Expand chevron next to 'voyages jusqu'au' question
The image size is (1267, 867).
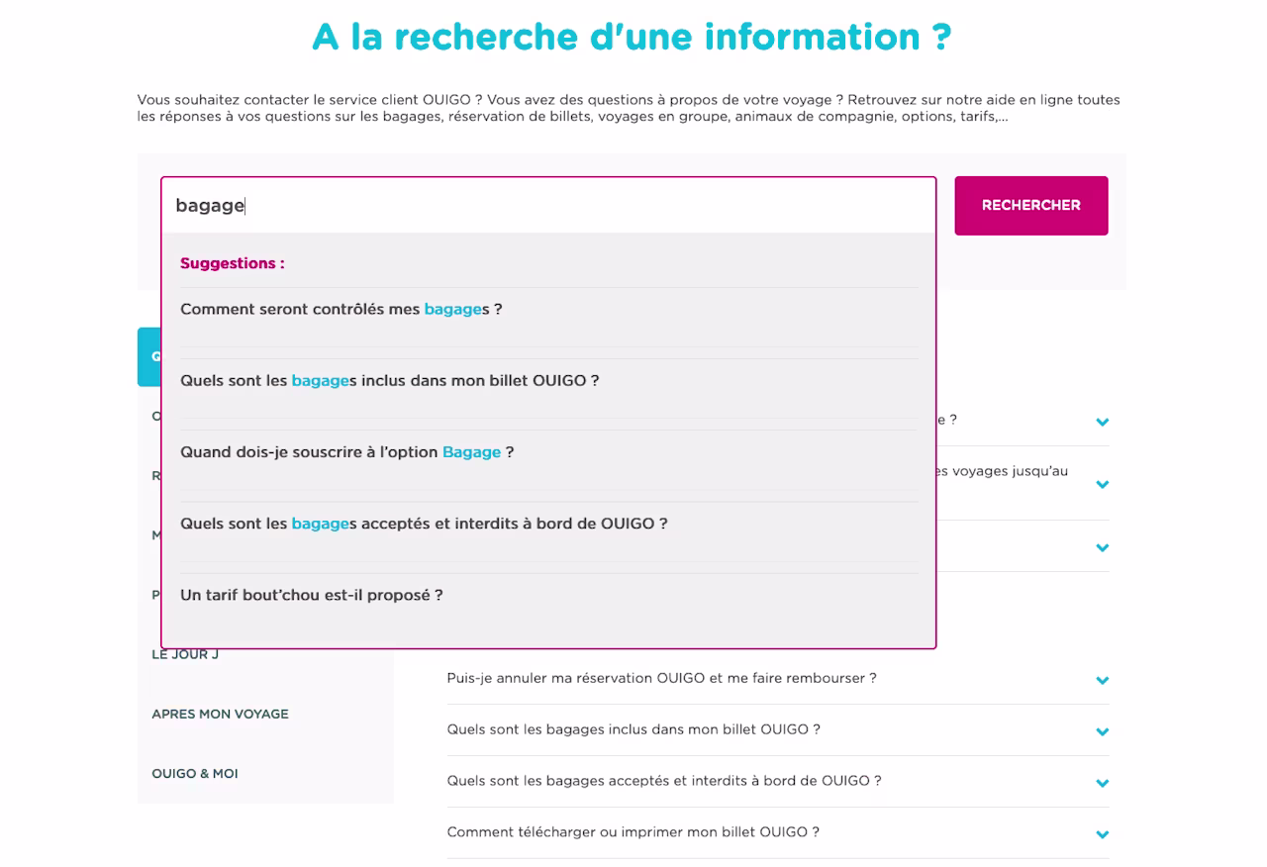[x=1102, y=484]
